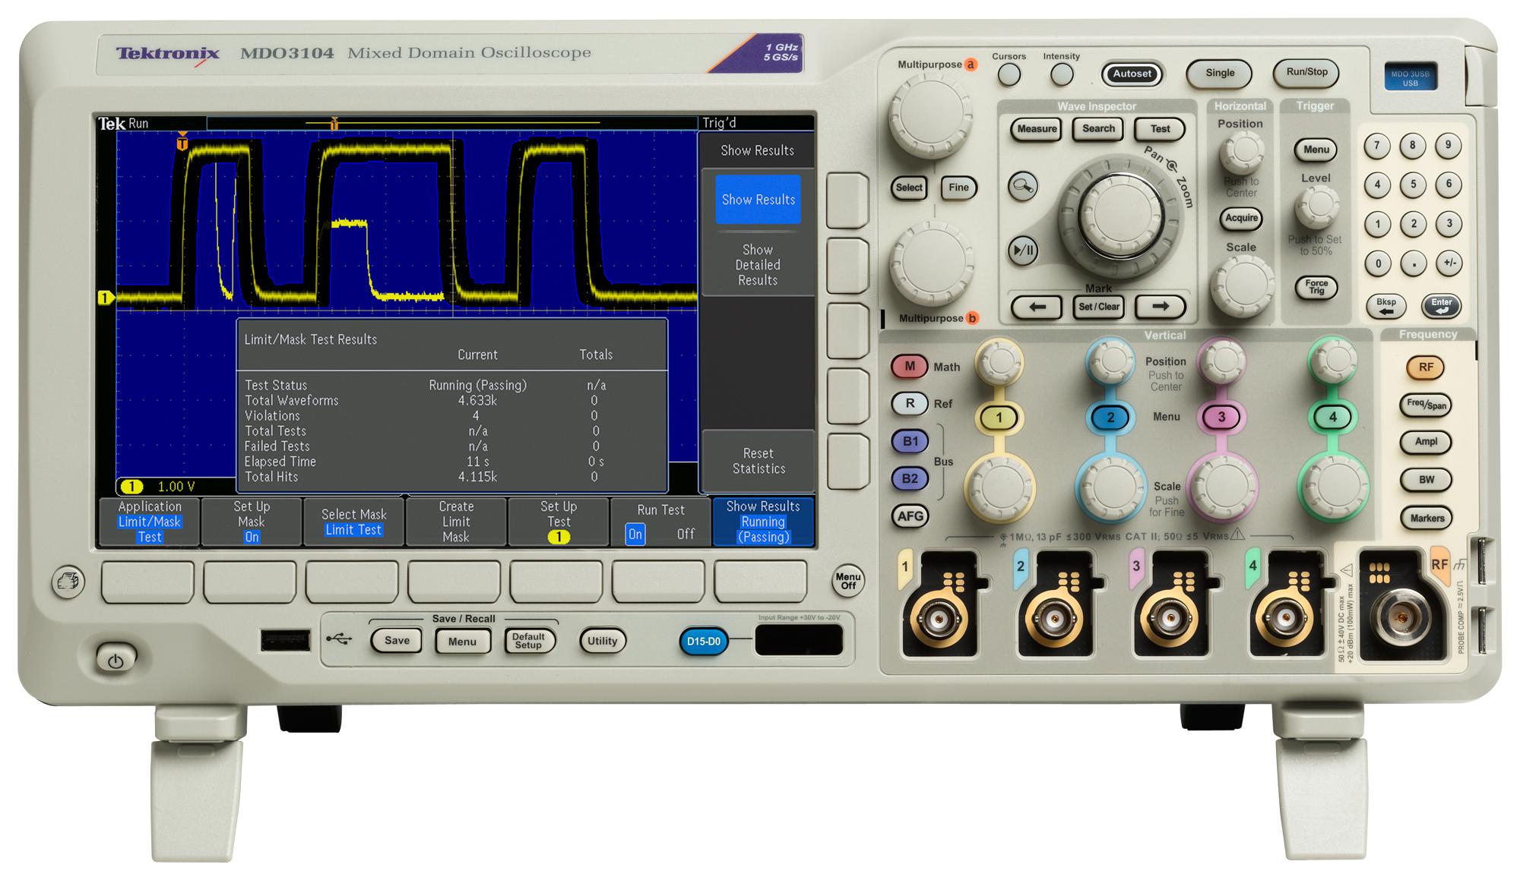Image resolution: width=1520 pixels, height=880 pixels.
Task: Click the BW bandwidth button
Action: (x=1426, y=480)
